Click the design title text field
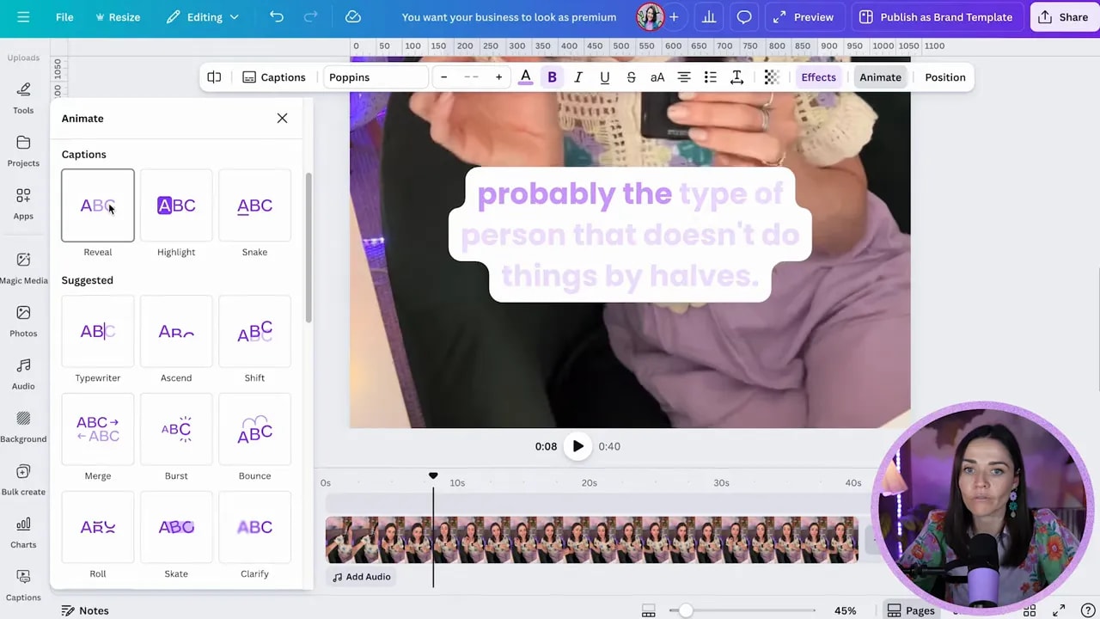 coord(509,17)
